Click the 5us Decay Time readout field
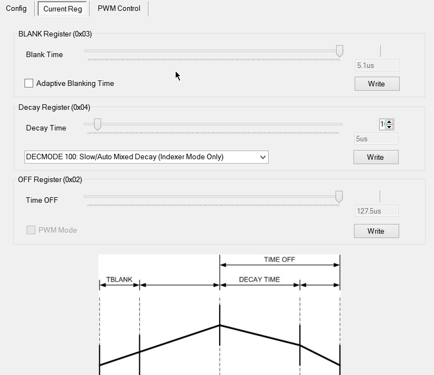Image resolution: width=434 pixels, height=375 pixels. tap(376, 139)
